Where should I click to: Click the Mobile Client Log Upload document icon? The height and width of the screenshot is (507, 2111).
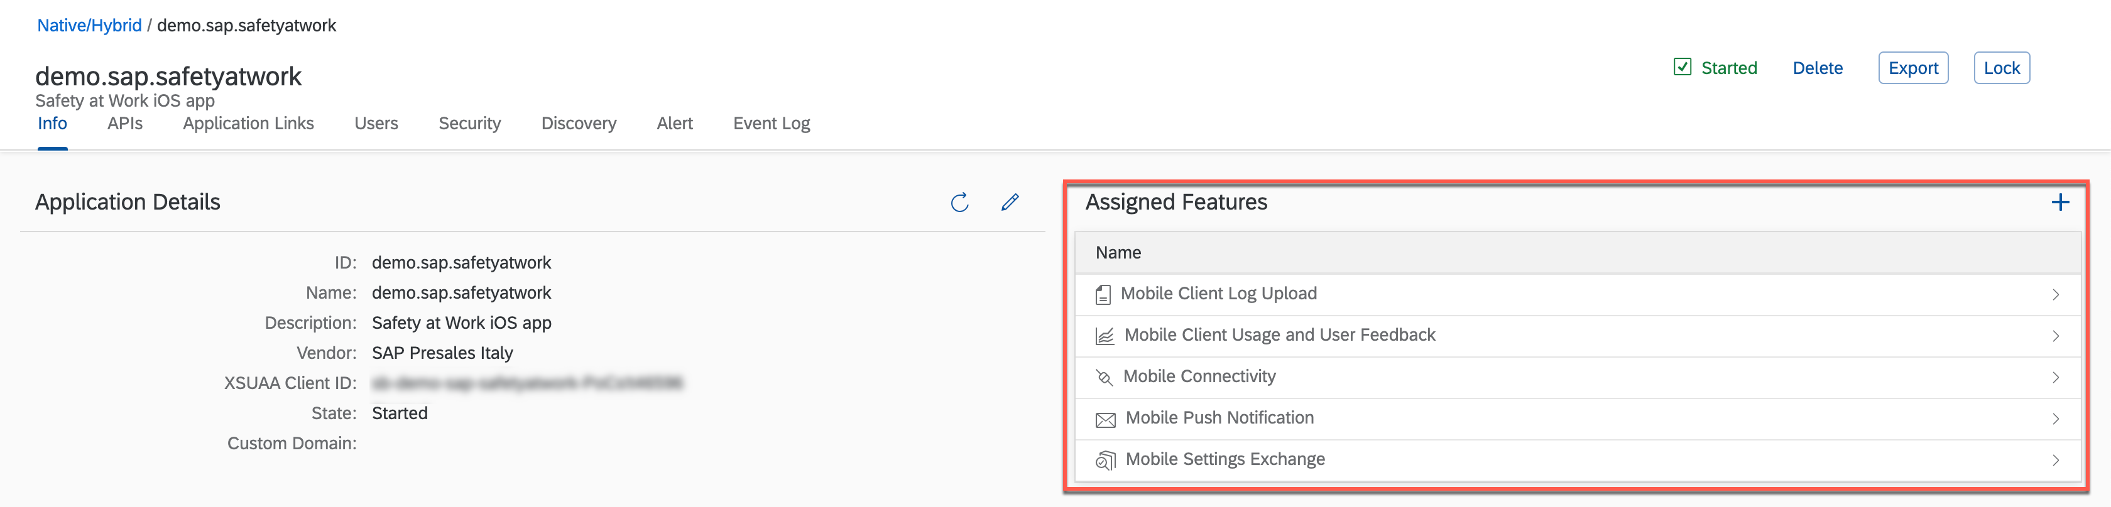coord(1103,295)
